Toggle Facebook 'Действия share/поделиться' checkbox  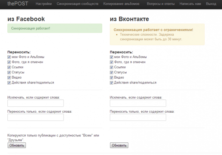click(9, 83)
